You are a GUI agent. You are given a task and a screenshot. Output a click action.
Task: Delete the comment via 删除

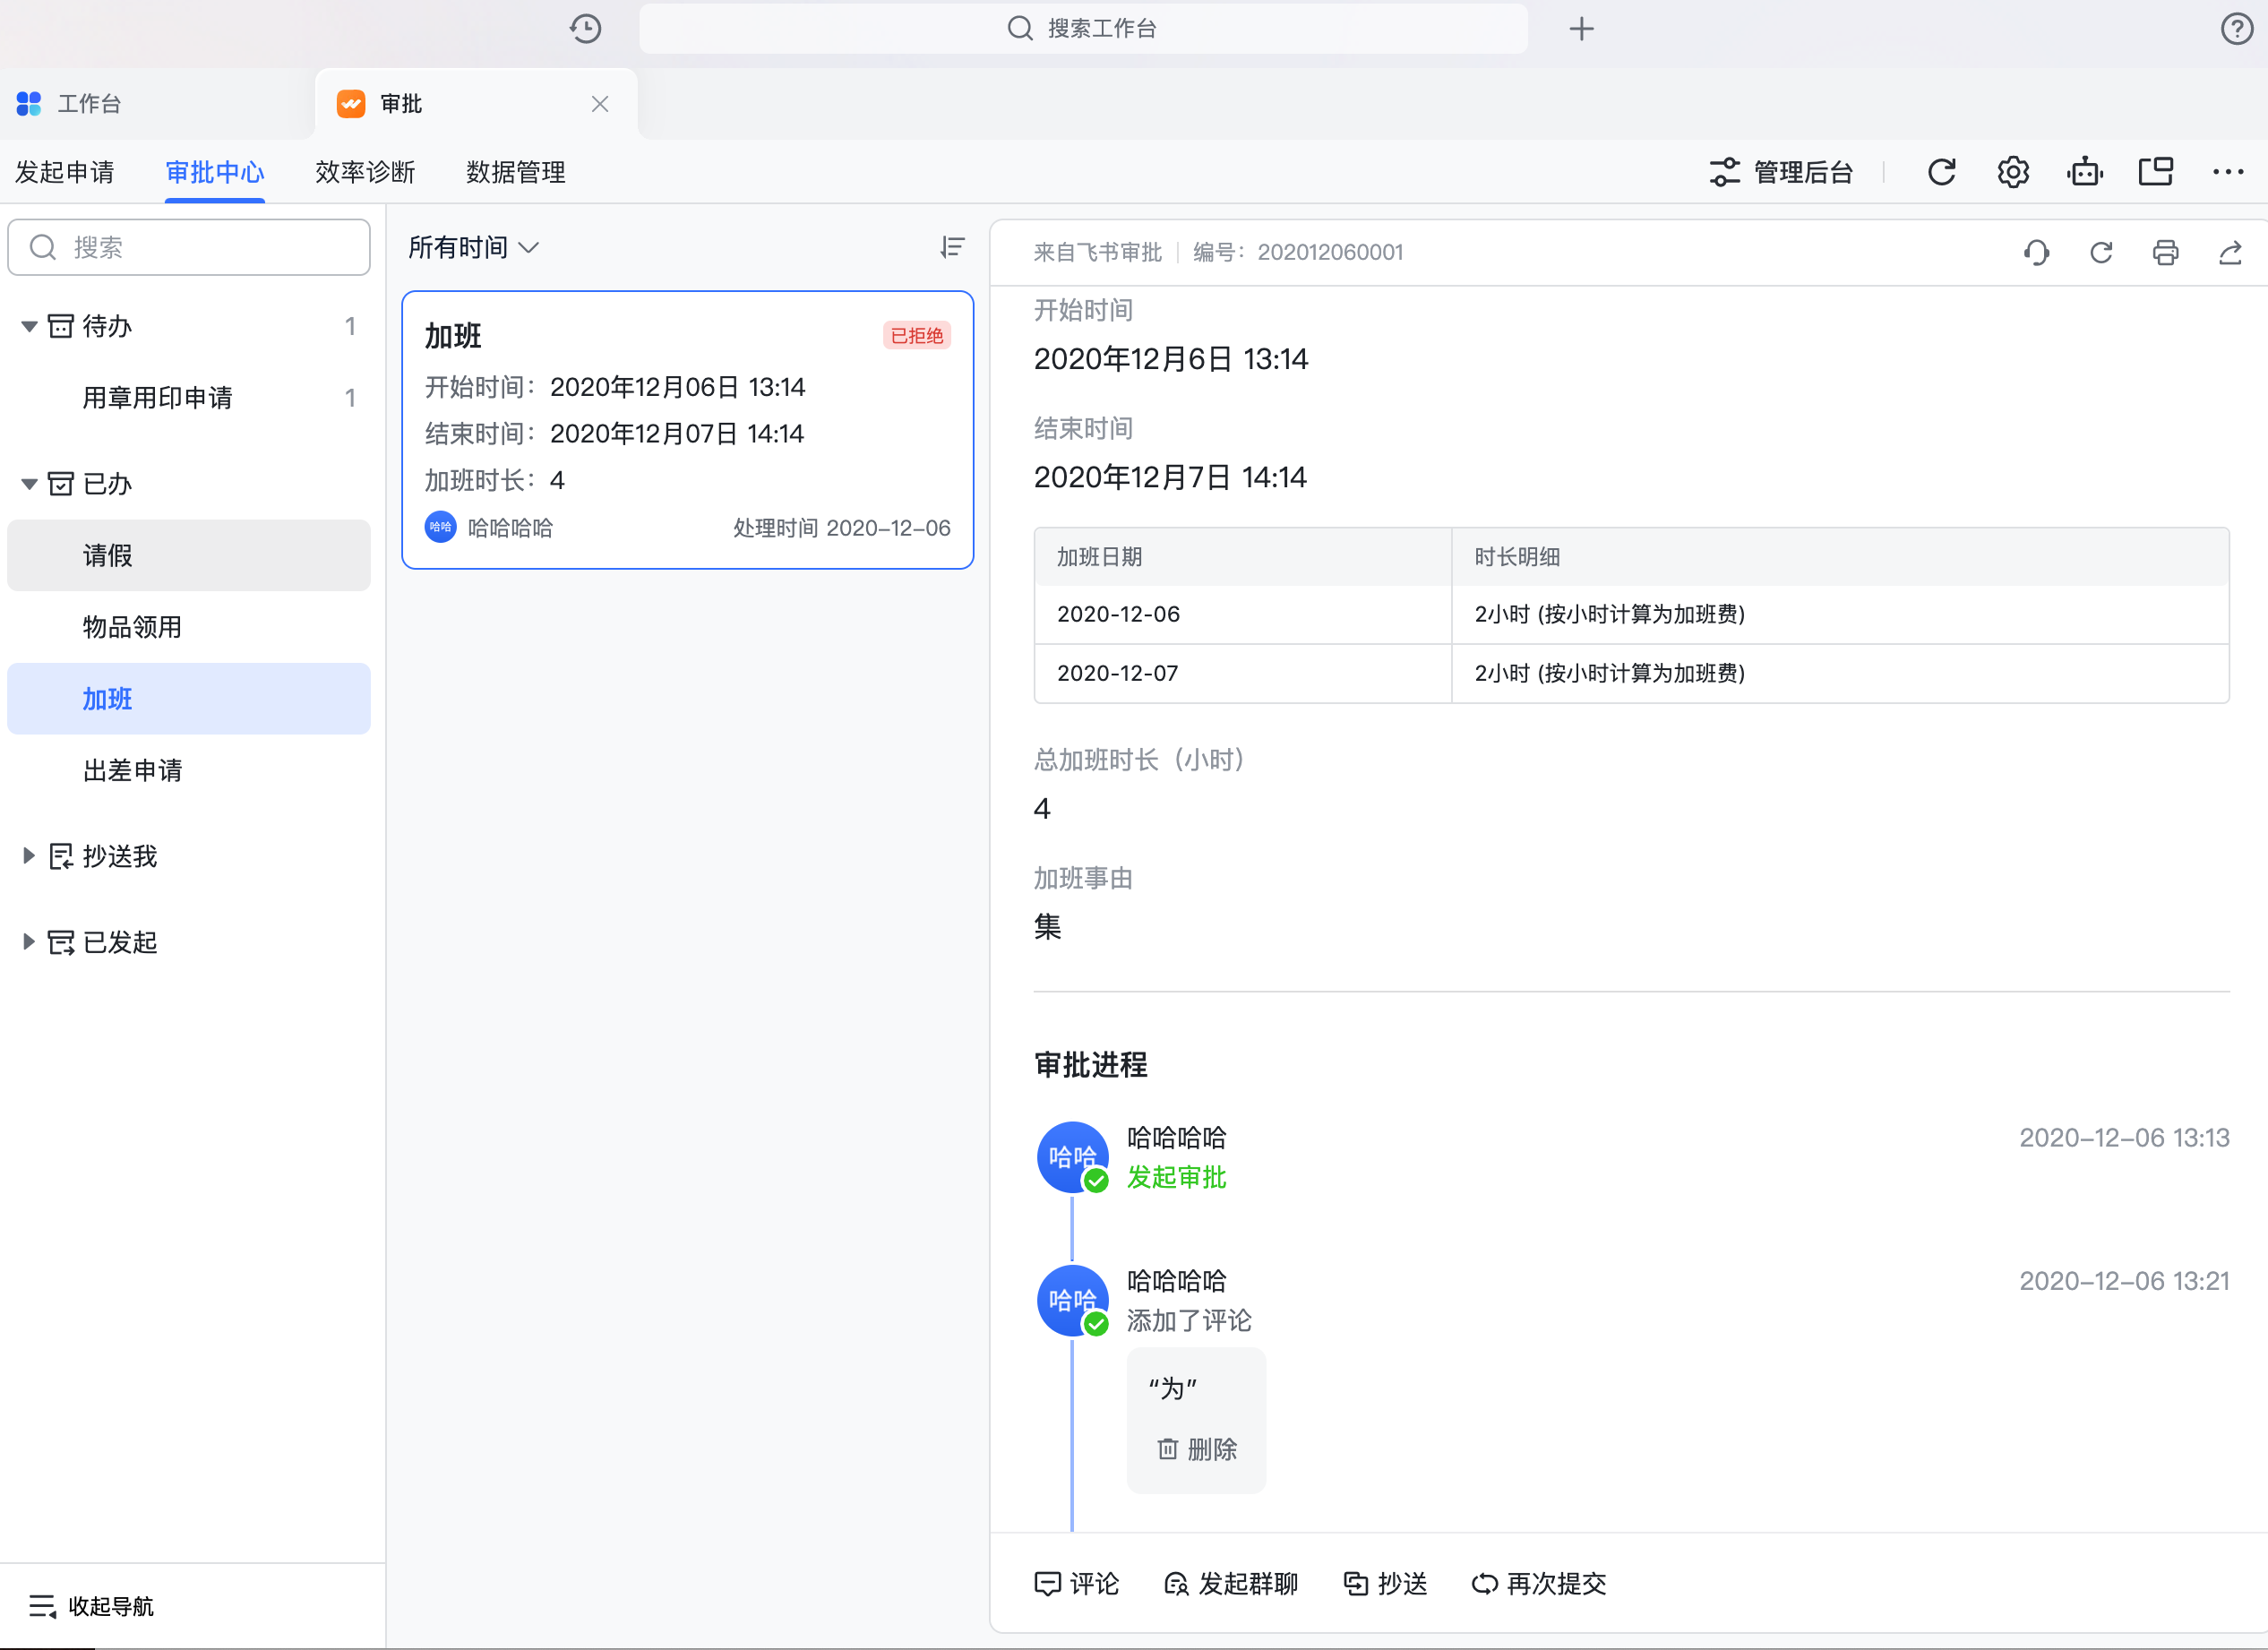point(1197,1449)
